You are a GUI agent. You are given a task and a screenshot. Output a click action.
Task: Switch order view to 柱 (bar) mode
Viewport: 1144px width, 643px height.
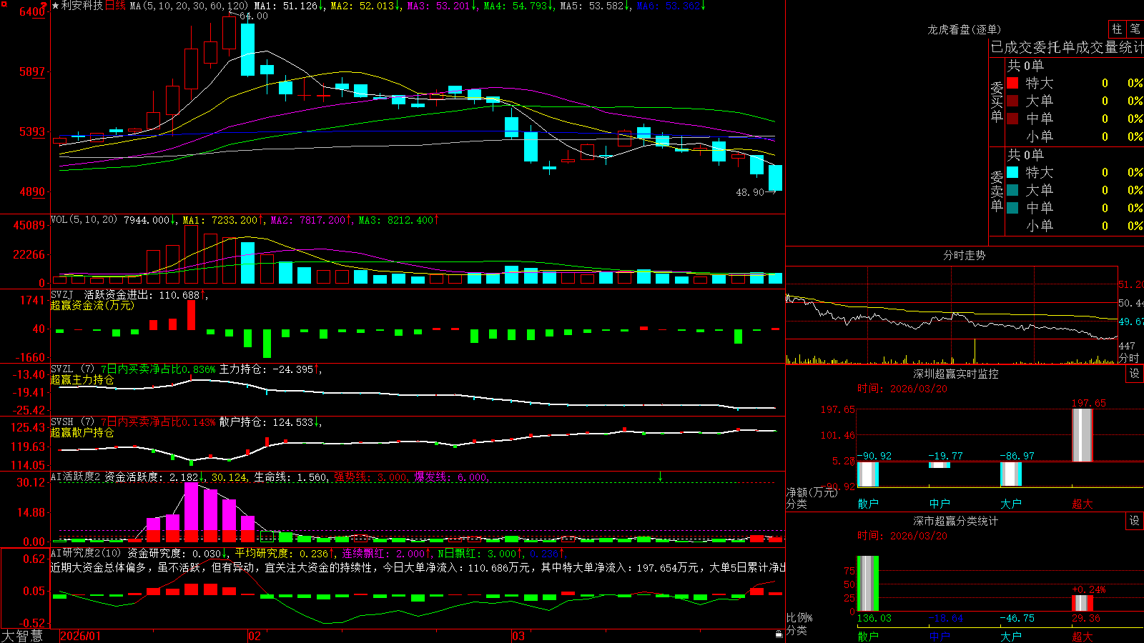1117,29
